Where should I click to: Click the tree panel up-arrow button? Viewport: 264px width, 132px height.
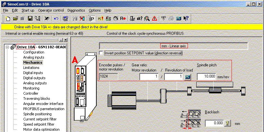(61, 40)
